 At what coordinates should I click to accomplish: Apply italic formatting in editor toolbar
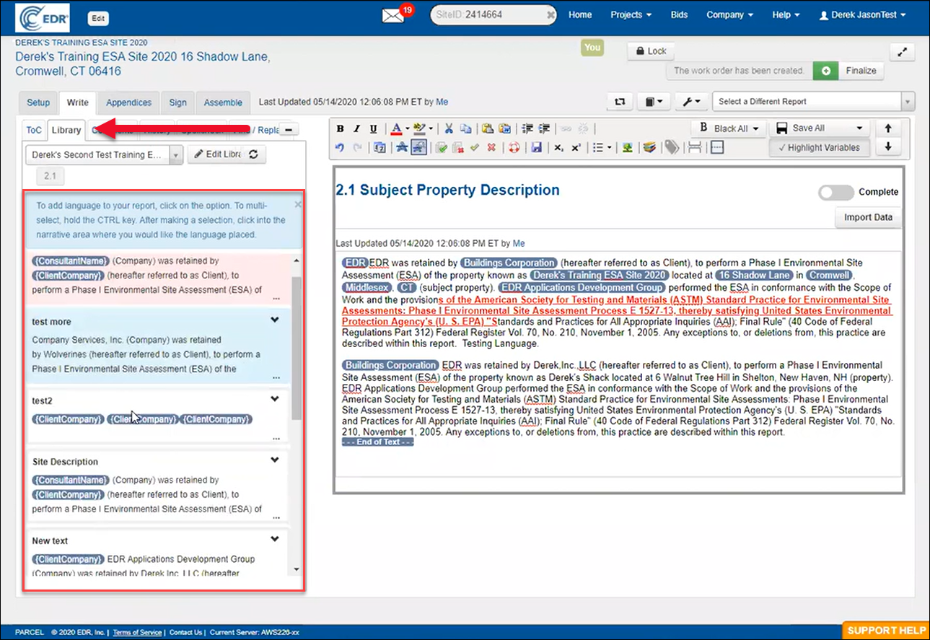pos(358,129)
